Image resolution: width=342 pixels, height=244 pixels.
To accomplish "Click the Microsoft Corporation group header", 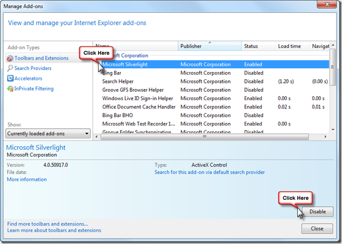I will click(131, 55).
